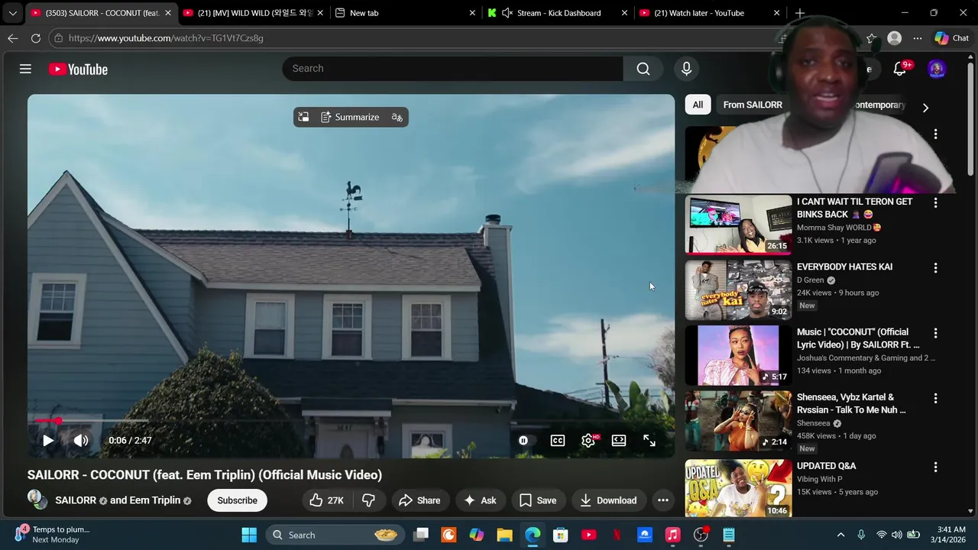Open Netflix from taskbar
Image resolution: width=978 pixels, height=550 pixels.
pyautogui.click(x=617, y=535)
